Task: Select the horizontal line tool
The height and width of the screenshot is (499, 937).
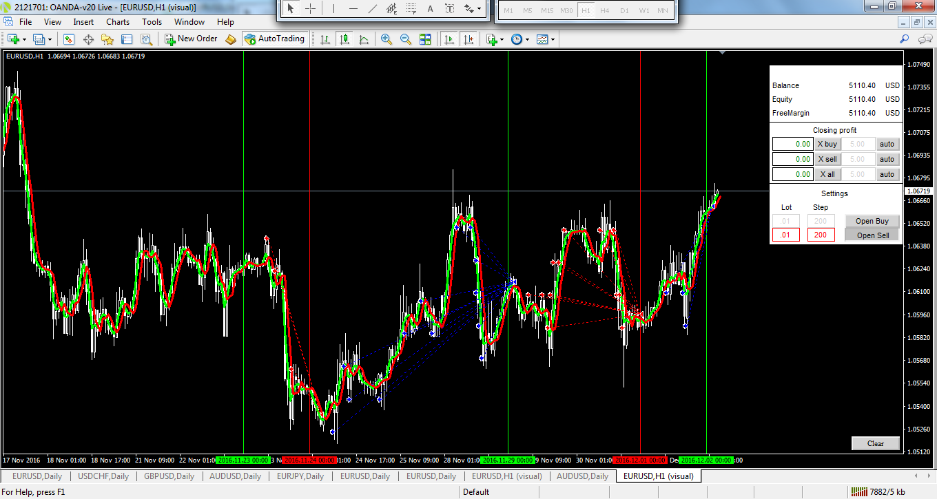Action: pyautogui.click(x=353, y=9)
